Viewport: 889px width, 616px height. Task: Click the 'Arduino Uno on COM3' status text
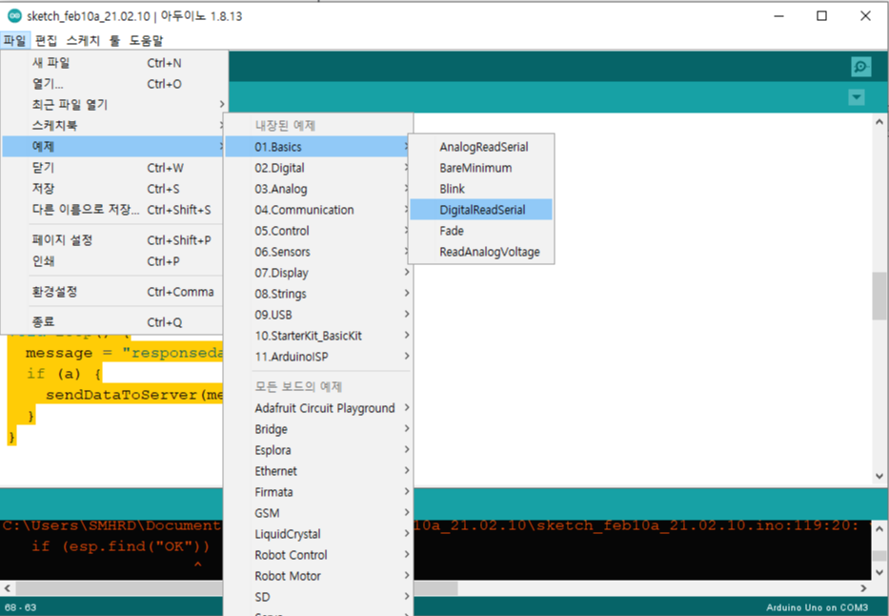pyautogui.click(x=817, y=607)
